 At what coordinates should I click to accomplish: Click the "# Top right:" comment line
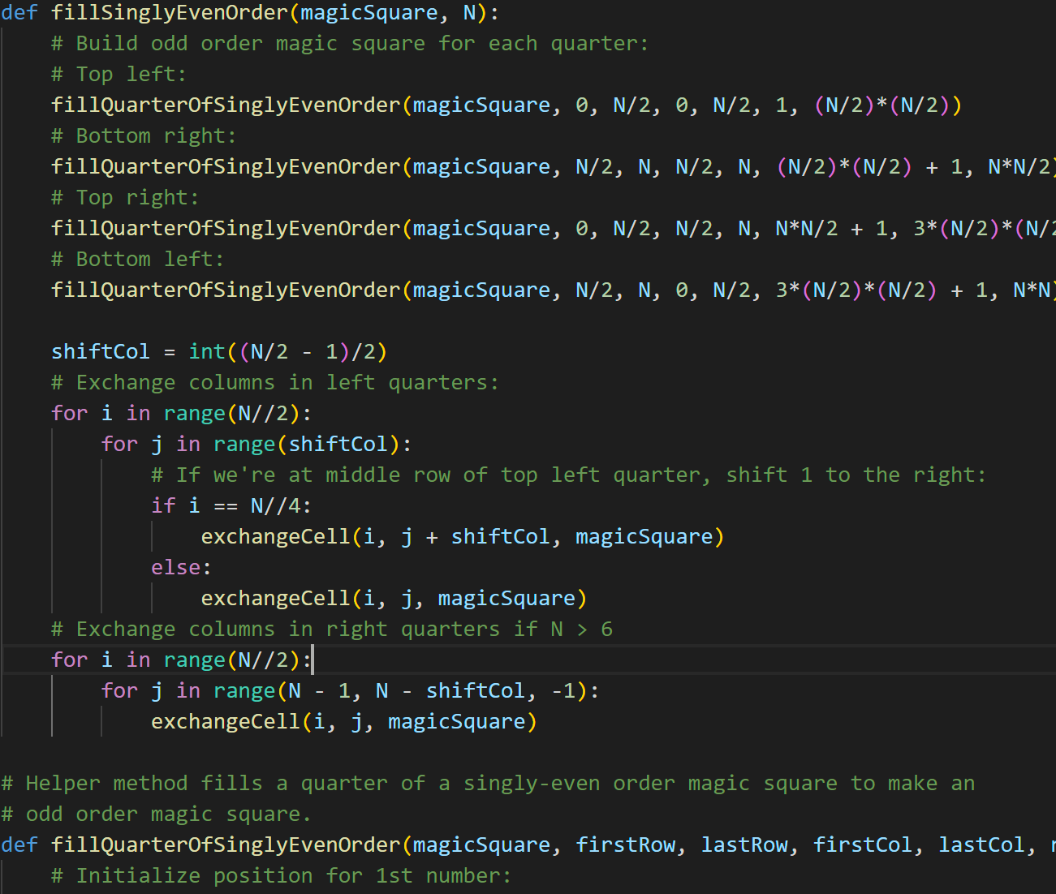(x=125, y=198)
